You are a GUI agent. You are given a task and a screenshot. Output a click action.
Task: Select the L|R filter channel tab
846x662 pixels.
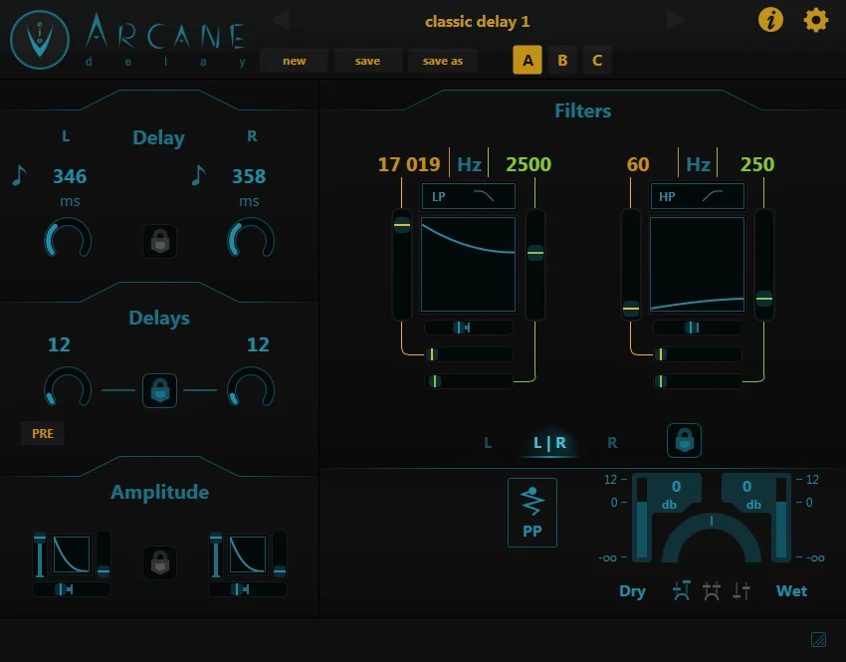point(549,443)
